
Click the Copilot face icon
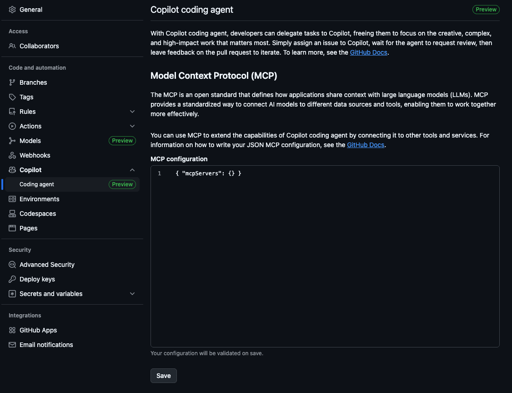[12, 170]
